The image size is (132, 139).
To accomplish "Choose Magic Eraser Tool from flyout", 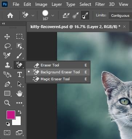I will coord(58,79).
